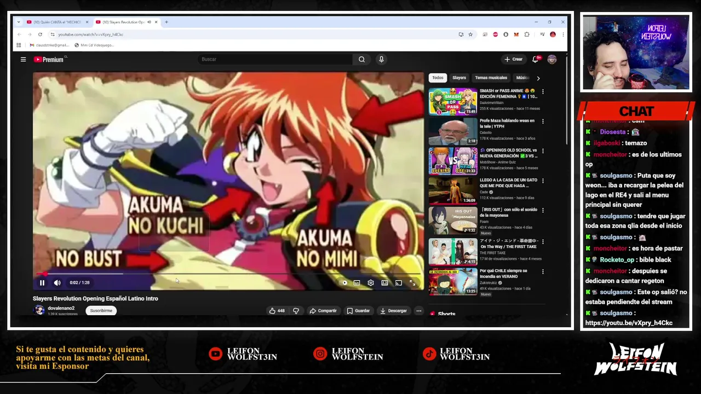Image resolution: width=701 pixels, height=394 pixels.
Task: Open the Gmail bookmark in bookmarks bar
Action: tap(49, 45)
